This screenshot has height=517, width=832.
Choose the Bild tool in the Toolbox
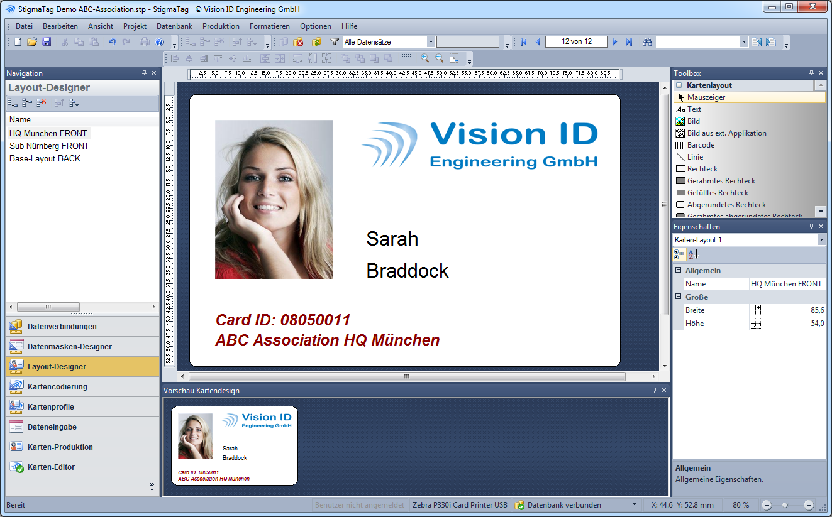coord(750,121)
